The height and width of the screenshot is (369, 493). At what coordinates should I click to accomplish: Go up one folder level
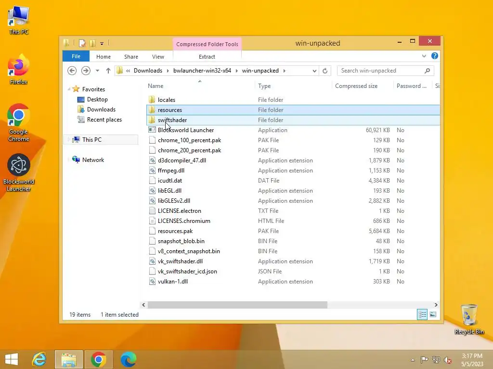coord(108,71)
